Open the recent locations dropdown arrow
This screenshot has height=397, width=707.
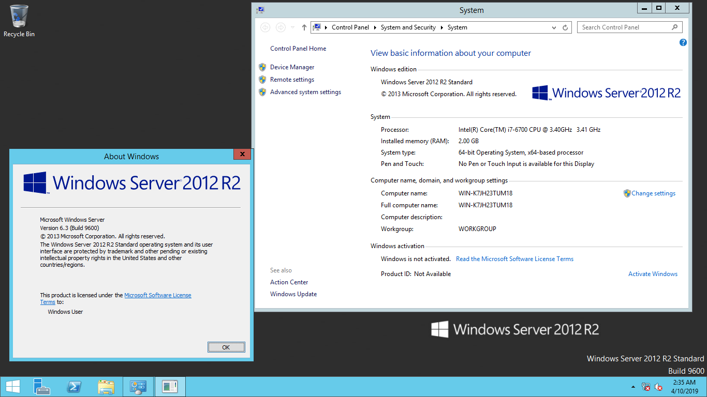click(292, 27)
